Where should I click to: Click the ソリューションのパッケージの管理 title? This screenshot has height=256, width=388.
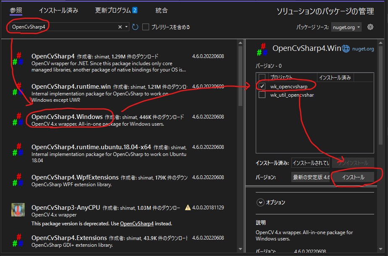tap(325, 11)
